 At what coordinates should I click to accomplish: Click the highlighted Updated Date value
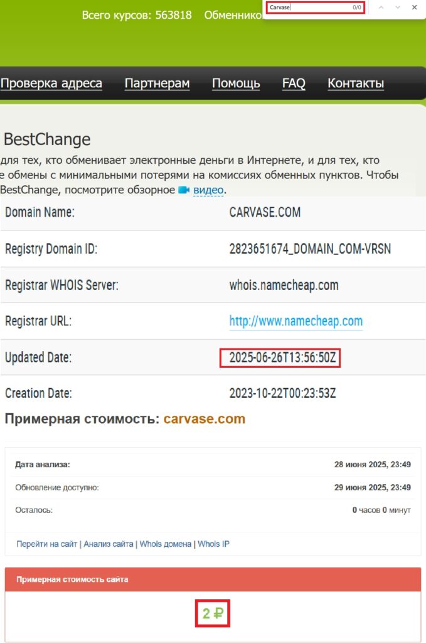click(x=280, y=358)
